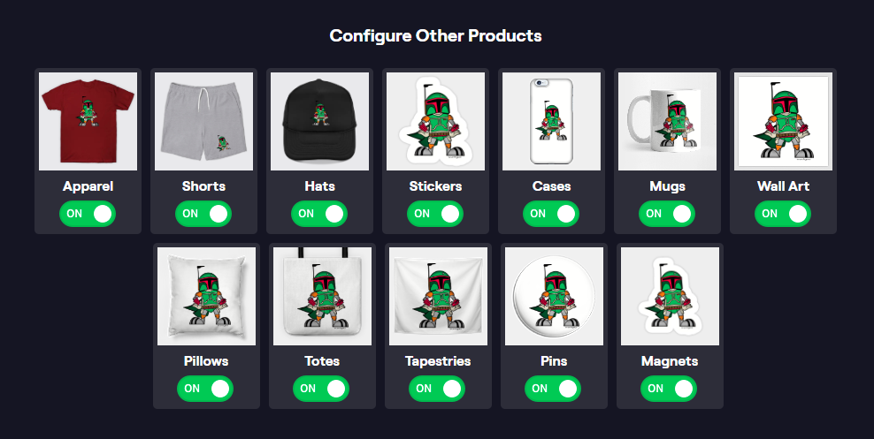Disable the Shorts product switch
The width and height of the screenshot is (874, 439).
[203, 214]
